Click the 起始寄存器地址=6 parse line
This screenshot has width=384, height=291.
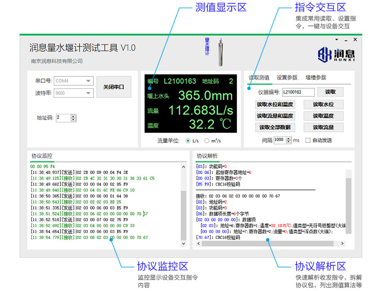pos(224,172)
